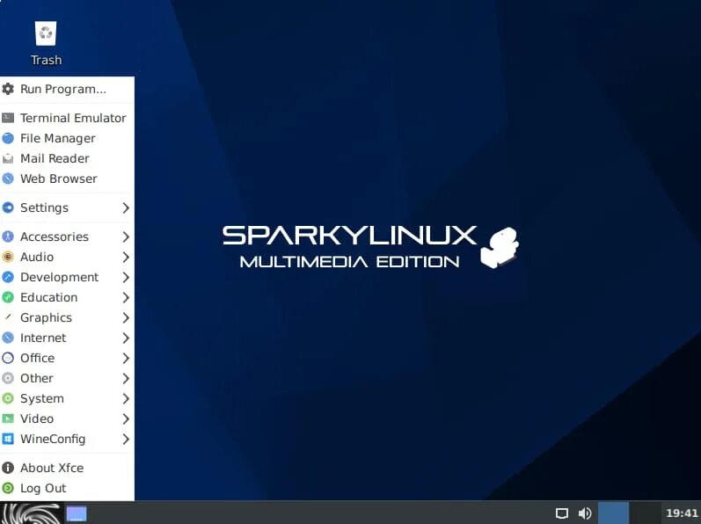This screenshot has height=524, width=701.
Task: Click the File Manager icon
Action: 8,139
